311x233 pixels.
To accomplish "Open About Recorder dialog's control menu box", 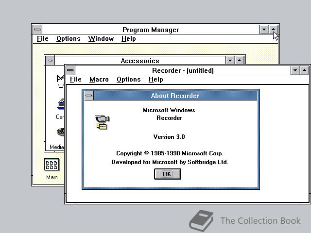I will 88,96.
